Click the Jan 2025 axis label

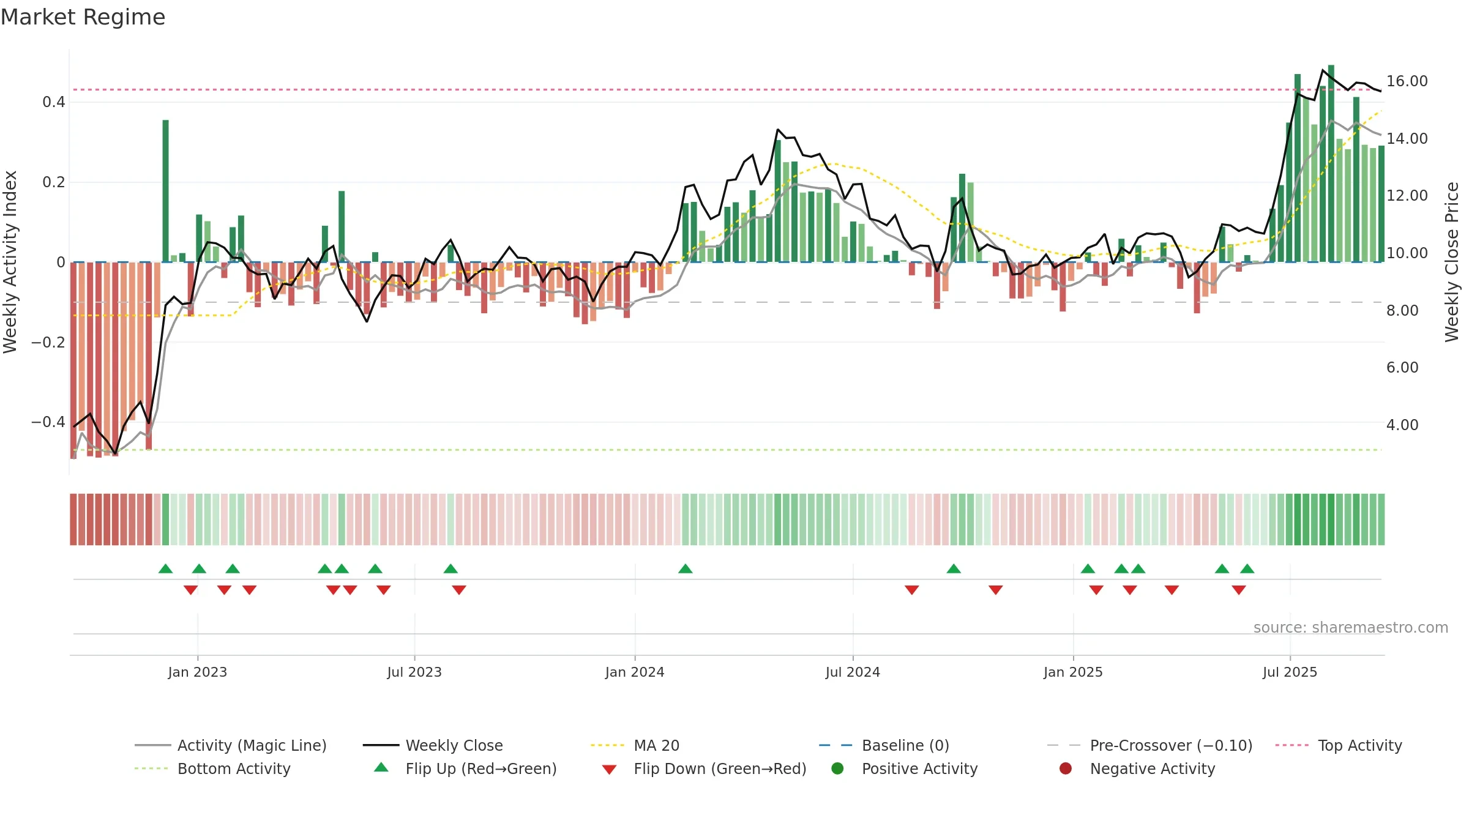point(1073,672)
